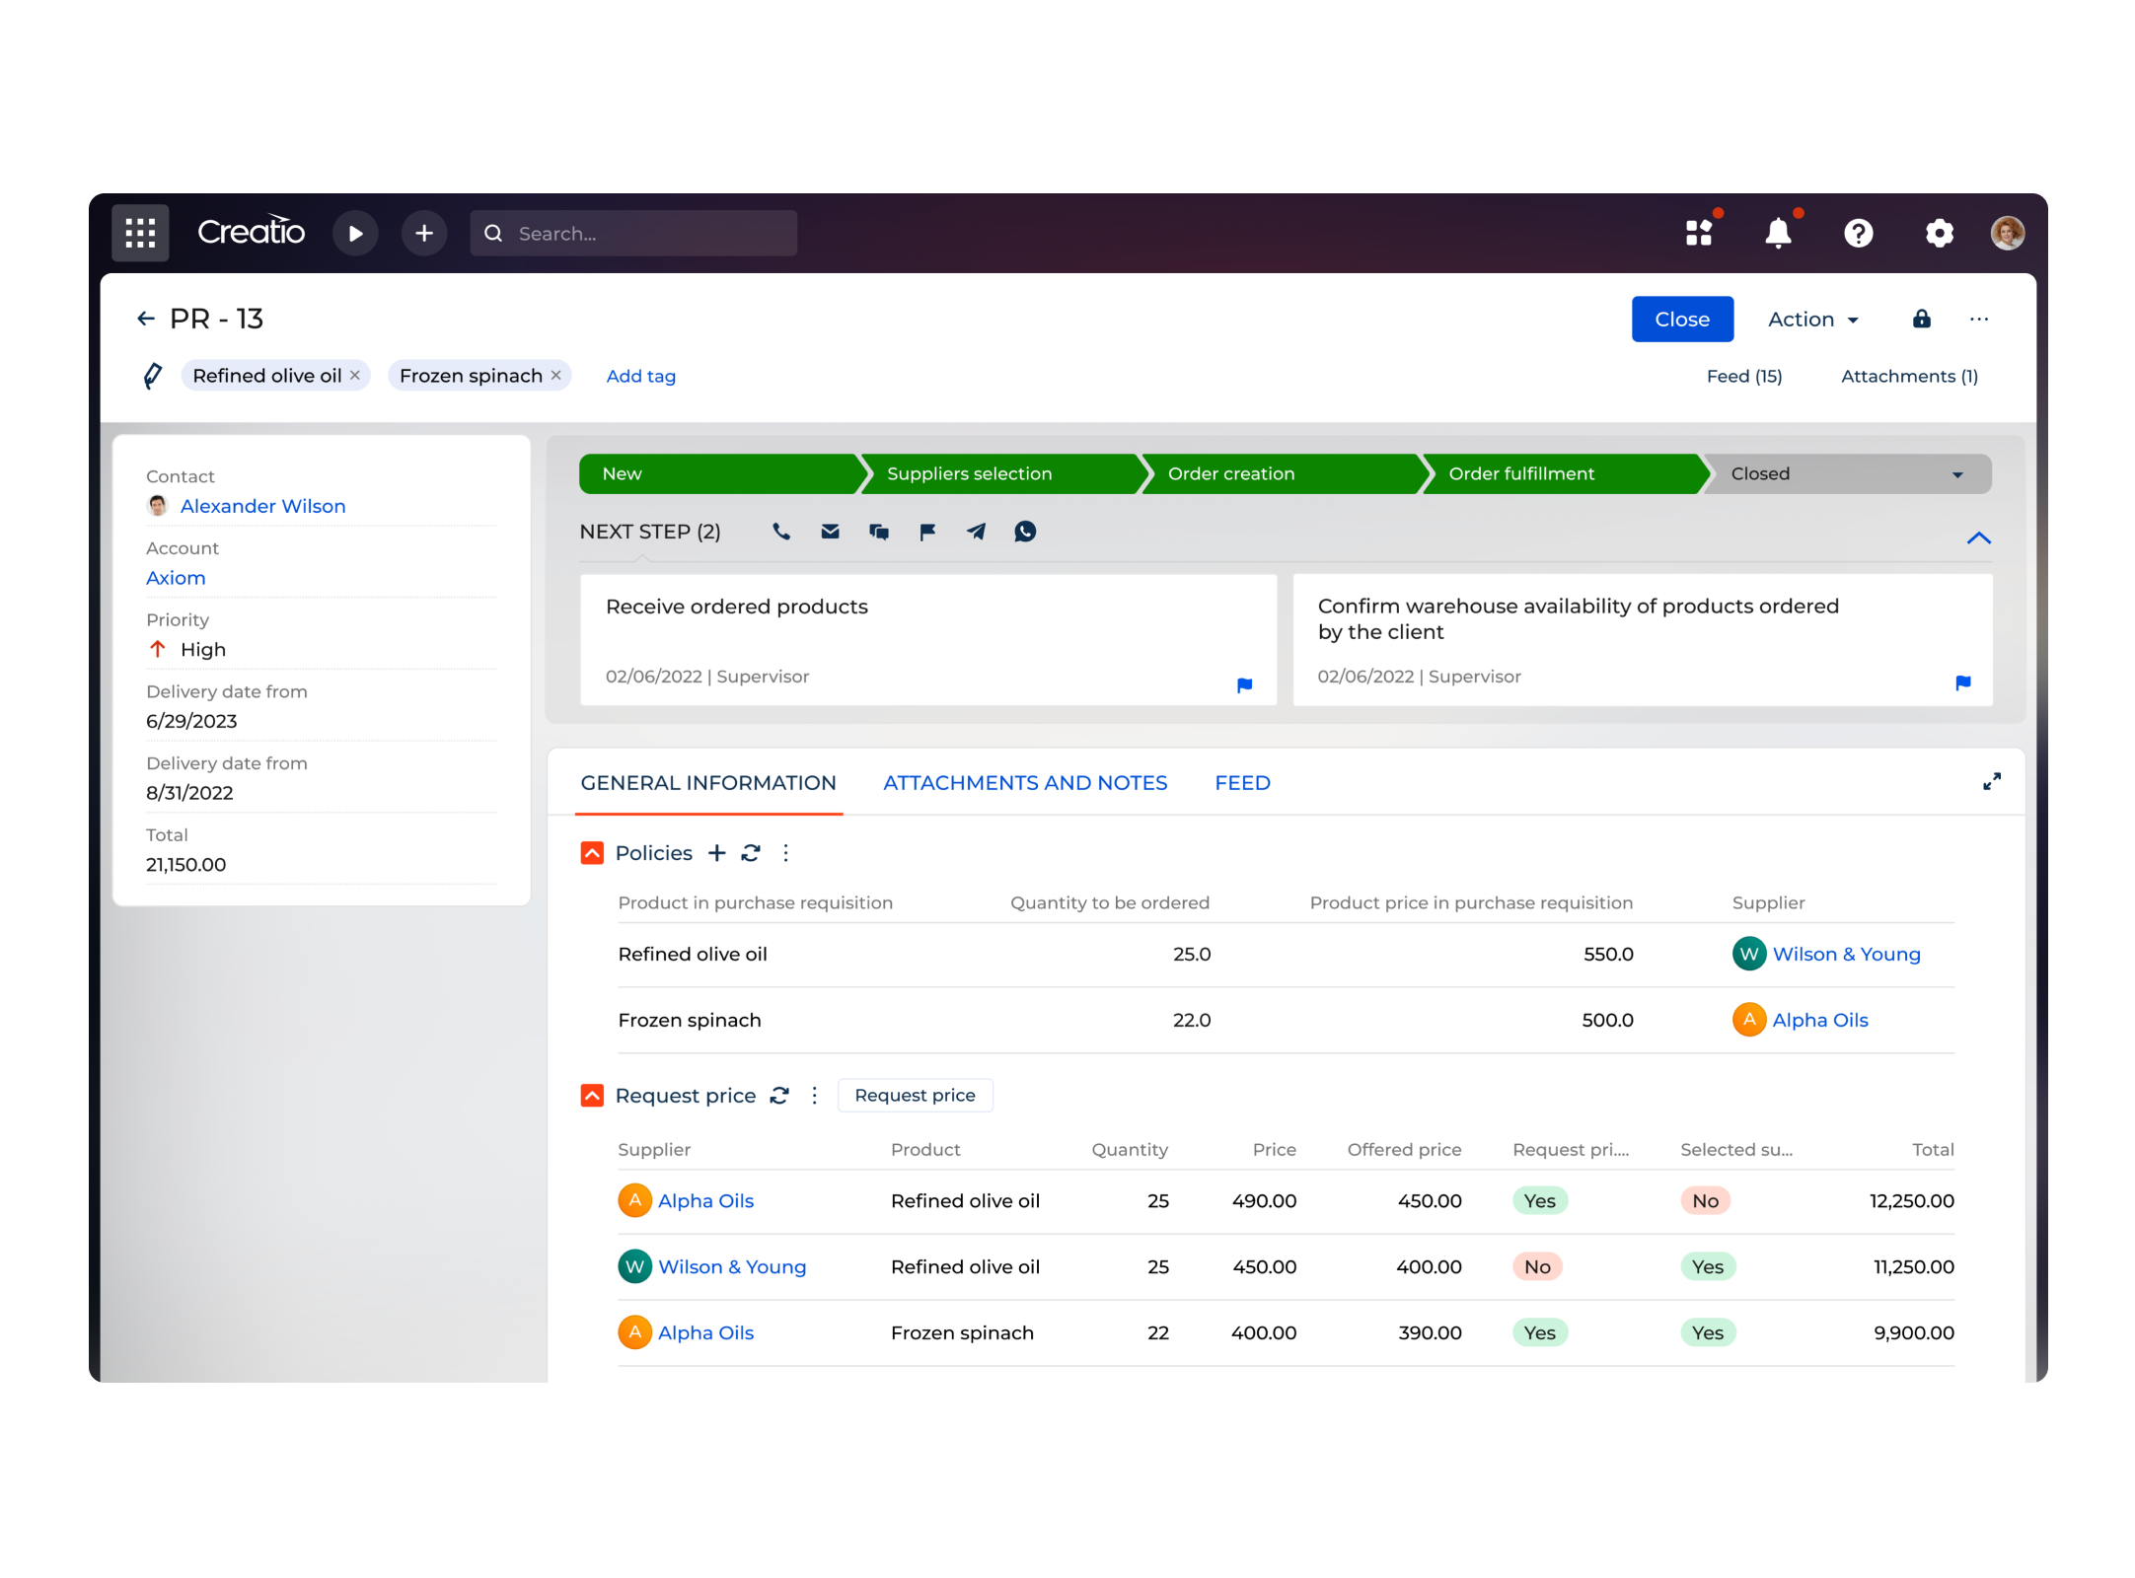The width and height of the screenshot is (2135, 1578).
Task: Open the Alexander Wilson contact link
Action: [x=262, y=505]
